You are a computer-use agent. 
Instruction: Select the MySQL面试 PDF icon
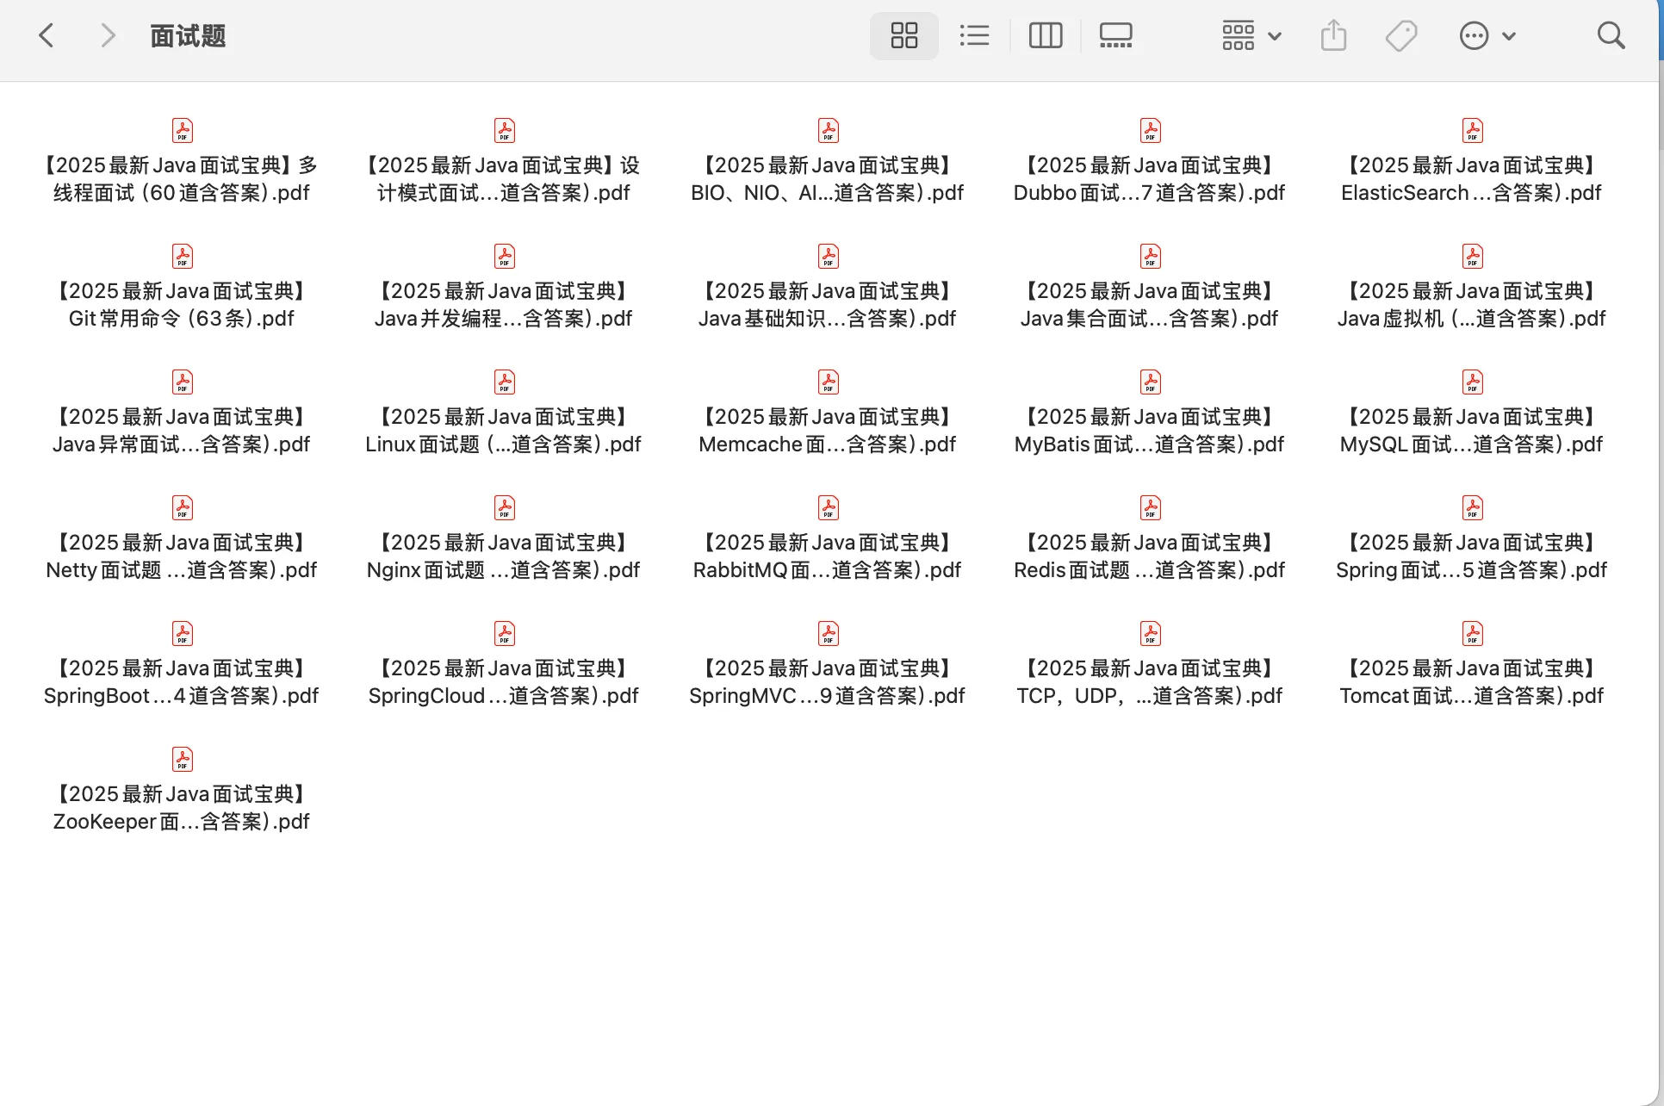(1473, 382)
